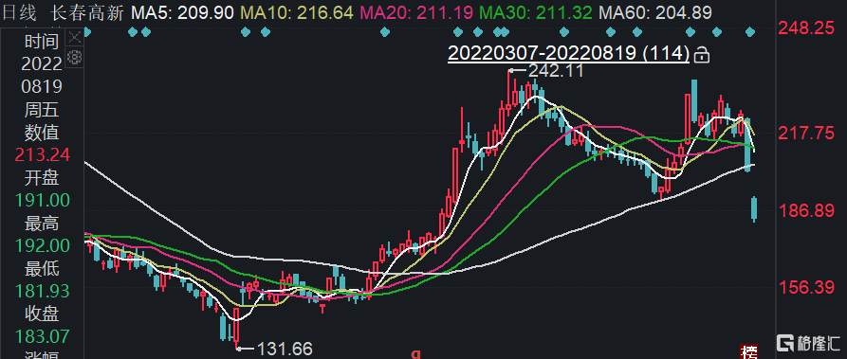Click the 248.25 price axis label
This screenshot has height=359, width=847.
805,28
